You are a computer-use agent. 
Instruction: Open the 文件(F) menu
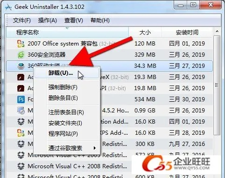[22, 20]
